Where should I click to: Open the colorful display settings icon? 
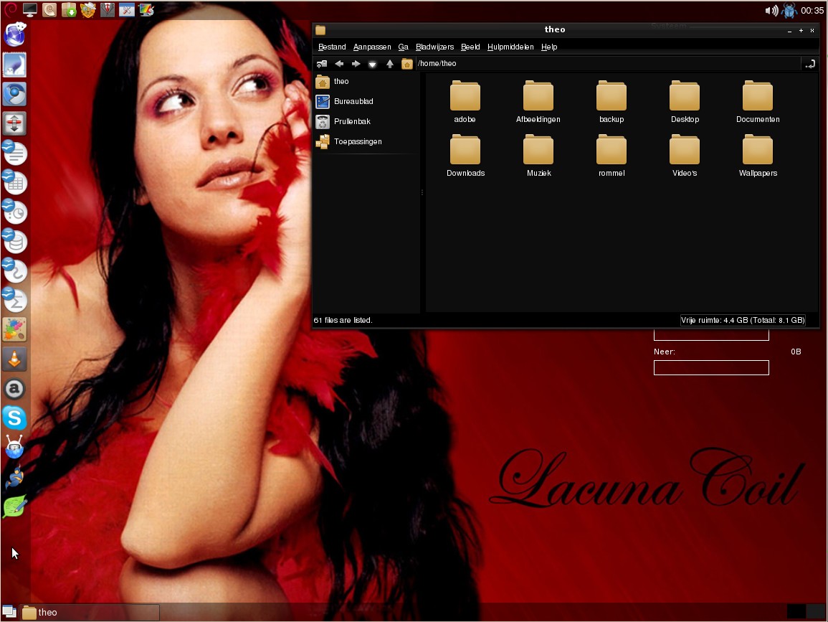click(146, 9)
